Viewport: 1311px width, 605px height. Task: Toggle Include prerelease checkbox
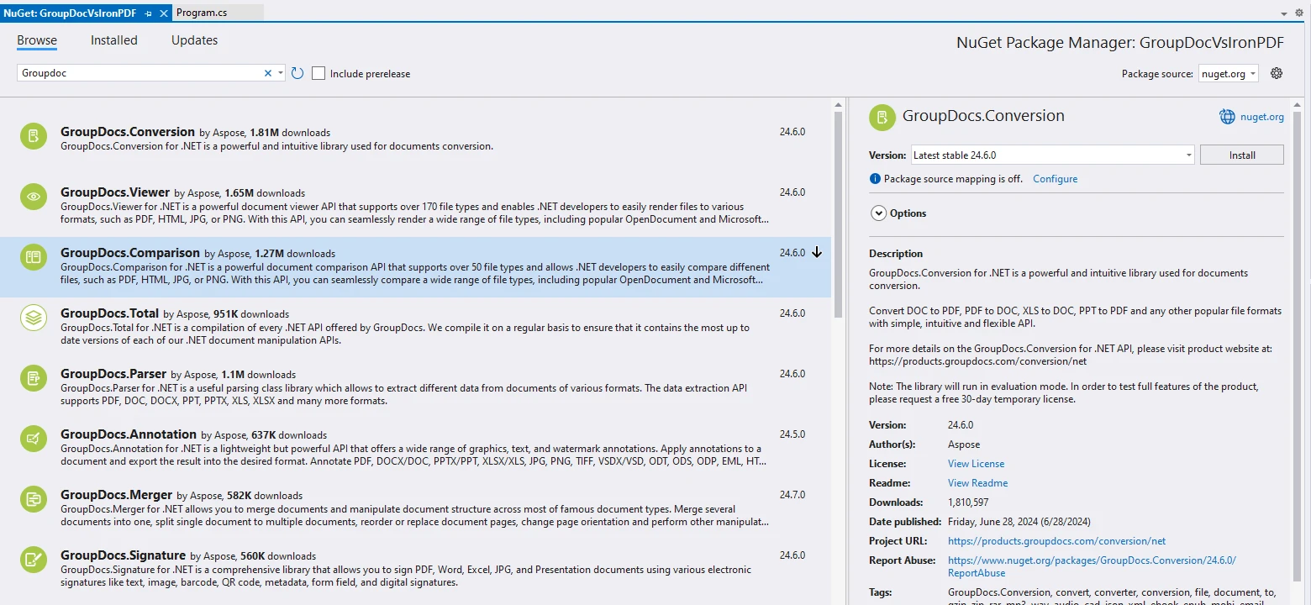click(x=319, y=73)
